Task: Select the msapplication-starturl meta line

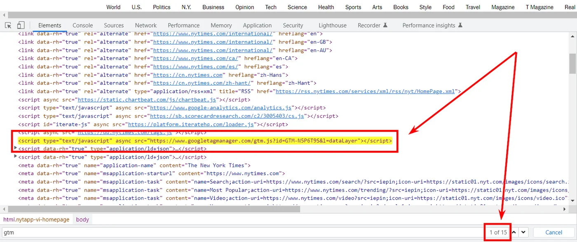Action: pos(151,173)
